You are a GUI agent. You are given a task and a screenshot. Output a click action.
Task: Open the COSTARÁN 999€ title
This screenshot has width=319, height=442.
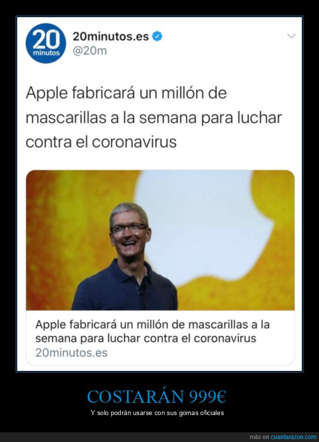pyautogui.click(x=157, y=396)
